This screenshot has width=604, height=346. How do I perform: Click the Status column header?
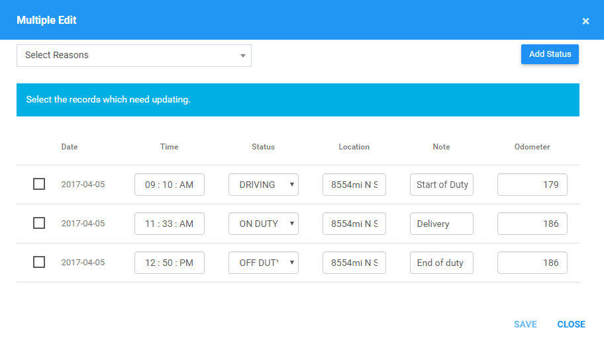pos(263,147)
